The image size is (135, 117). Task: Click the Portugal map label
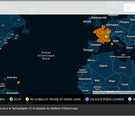pyautogui.click(x=88, y=50)
